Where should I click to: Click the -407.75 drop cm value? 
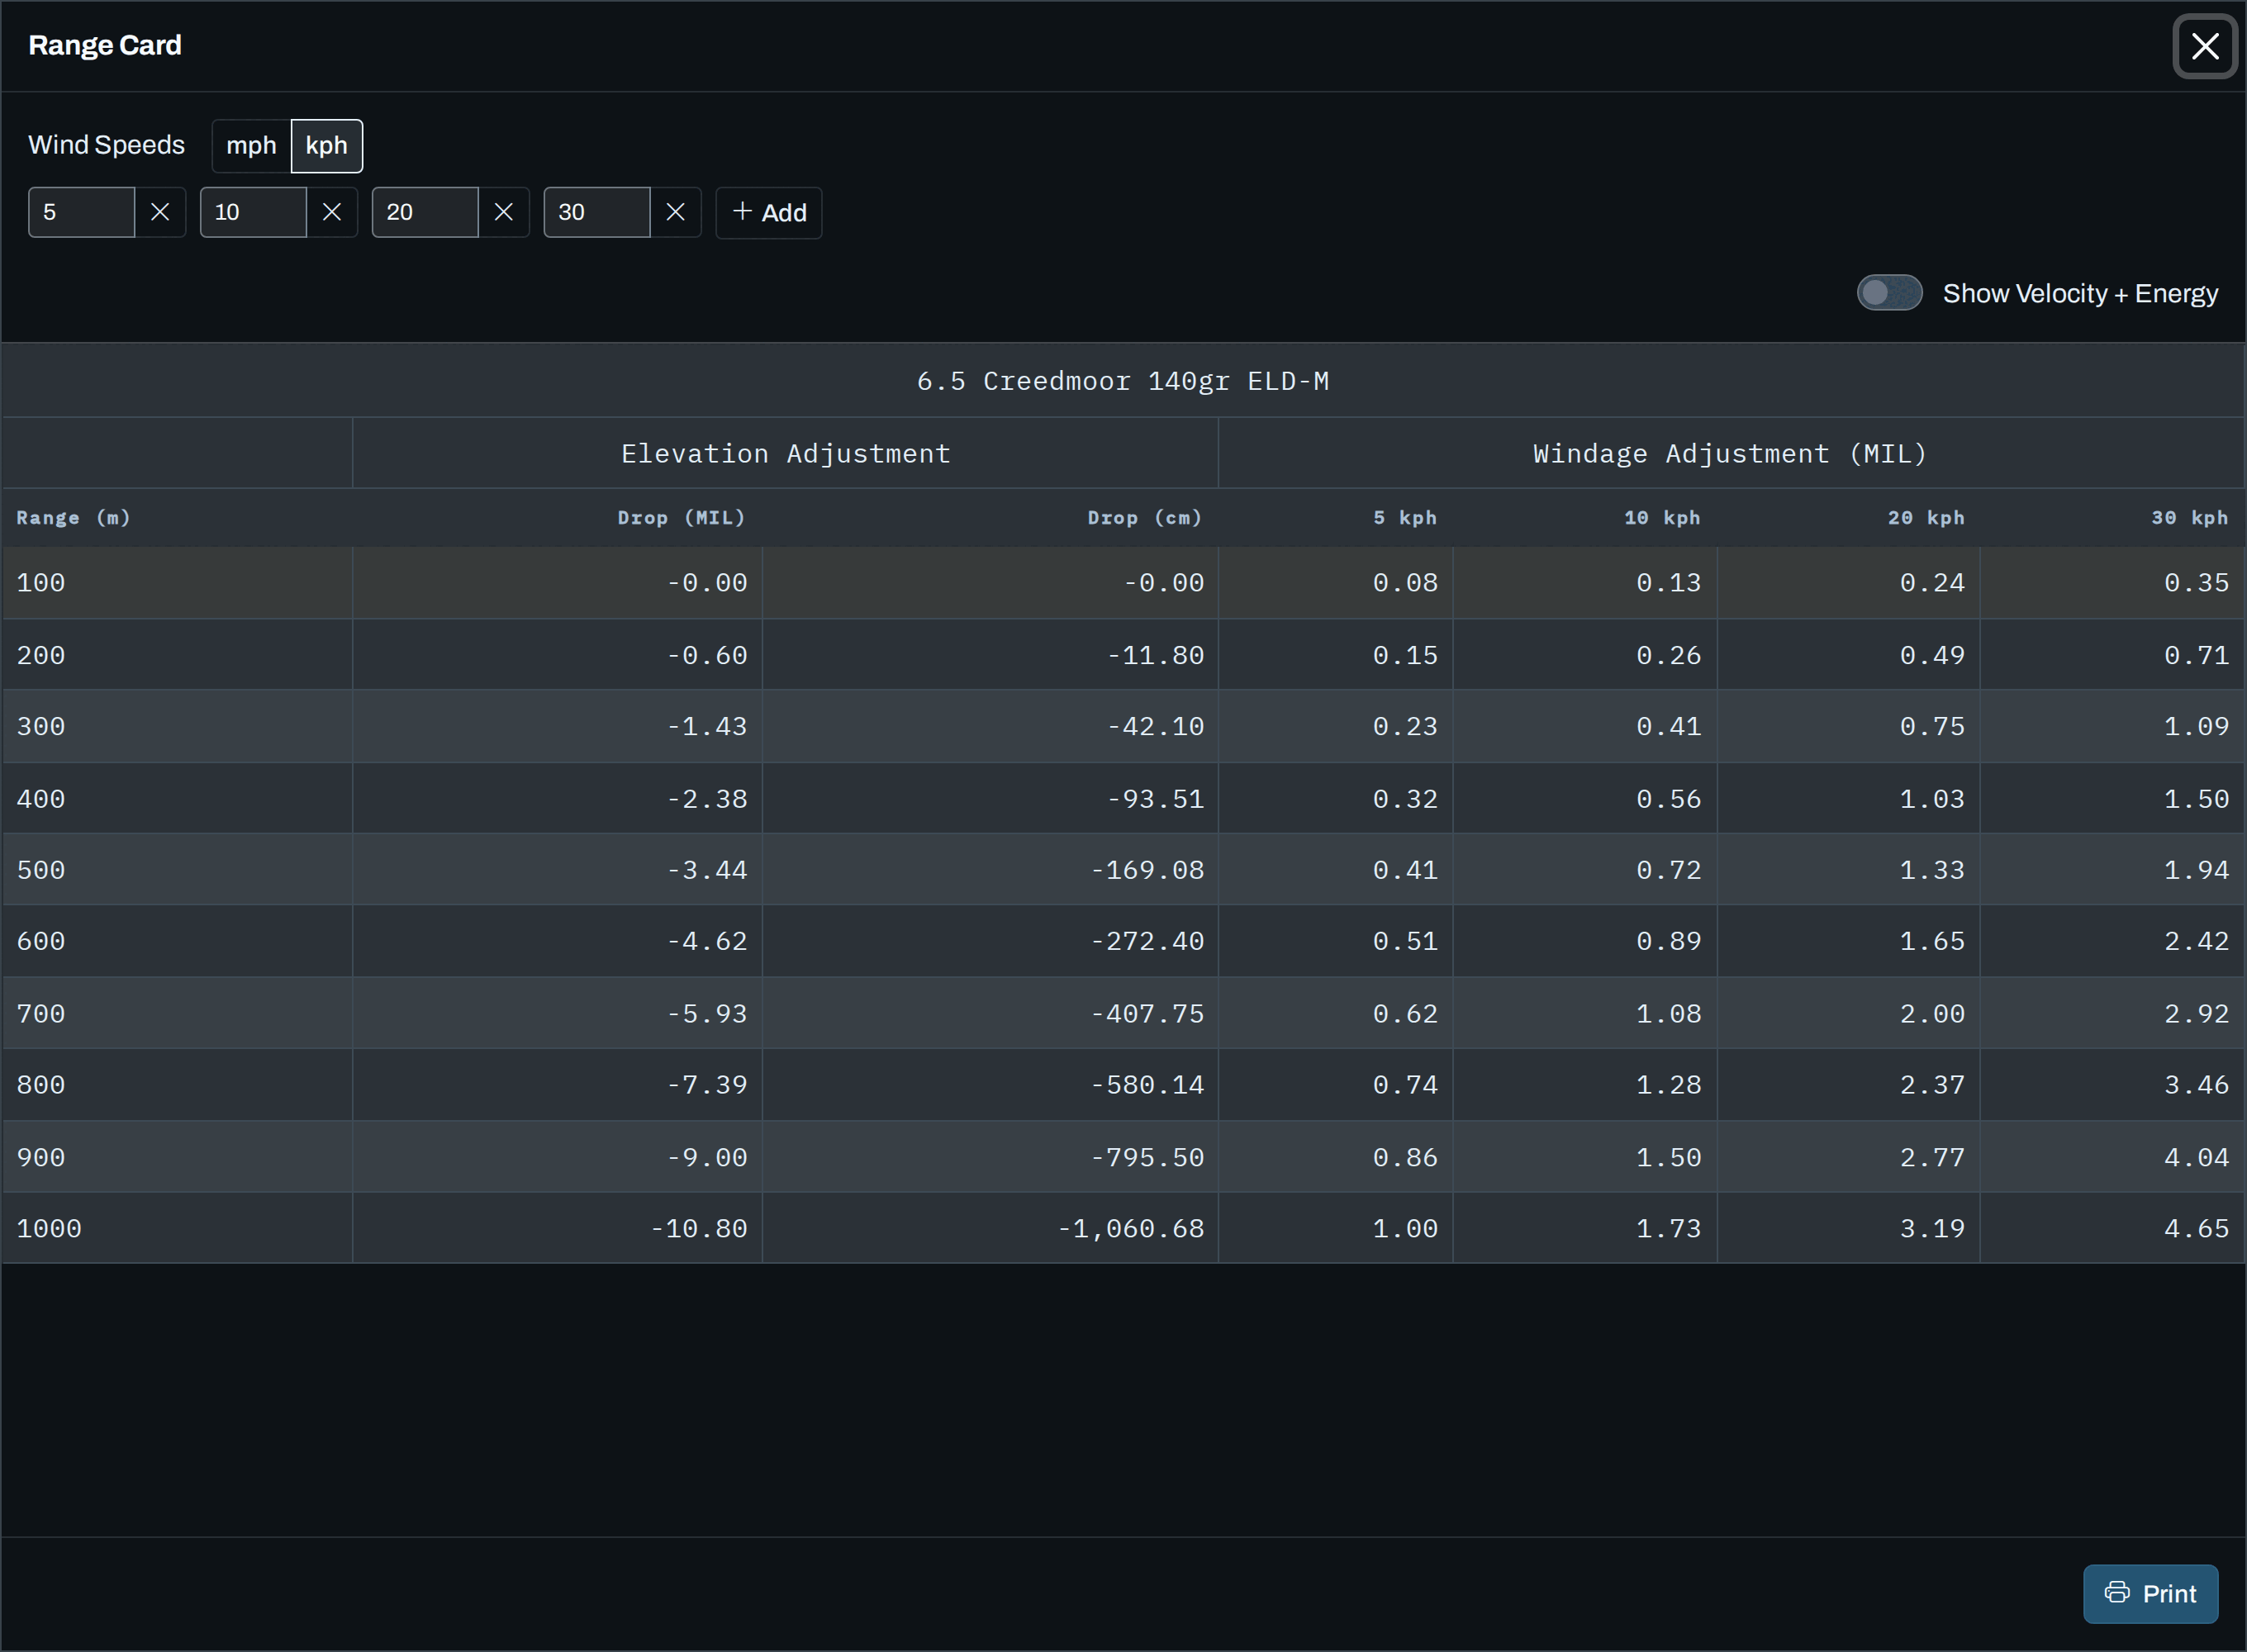pos(1148,1013)
